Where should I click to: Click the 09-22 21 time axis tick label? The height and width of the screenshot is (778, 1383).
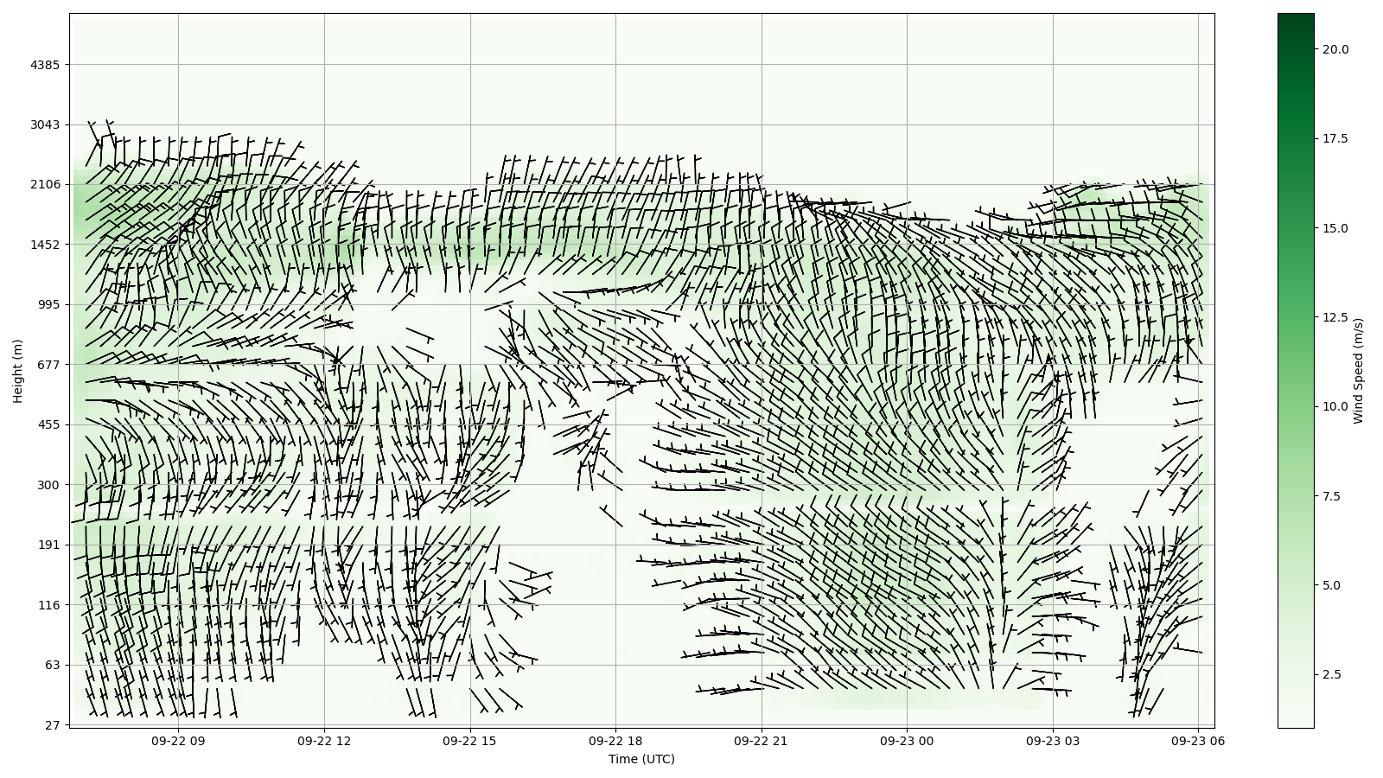pyautogui.click(x=762, y=741)
